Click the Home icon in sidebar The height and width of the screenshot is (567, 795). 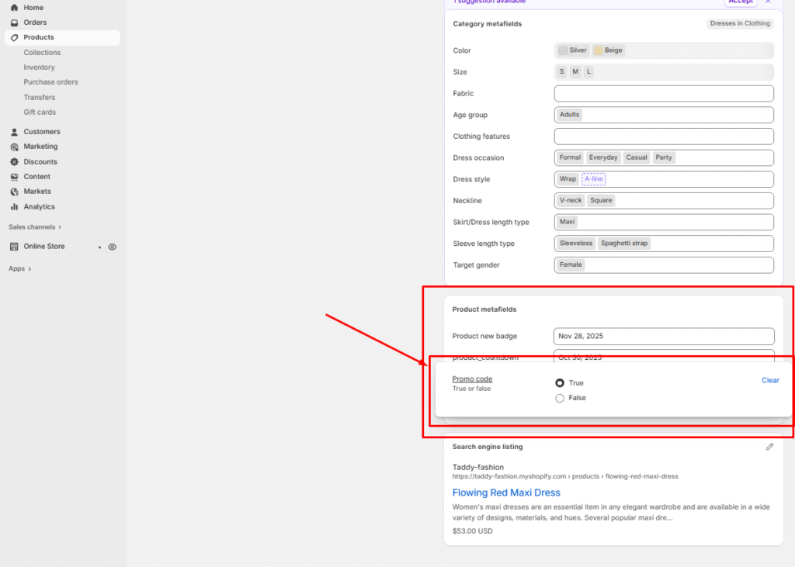14,8
